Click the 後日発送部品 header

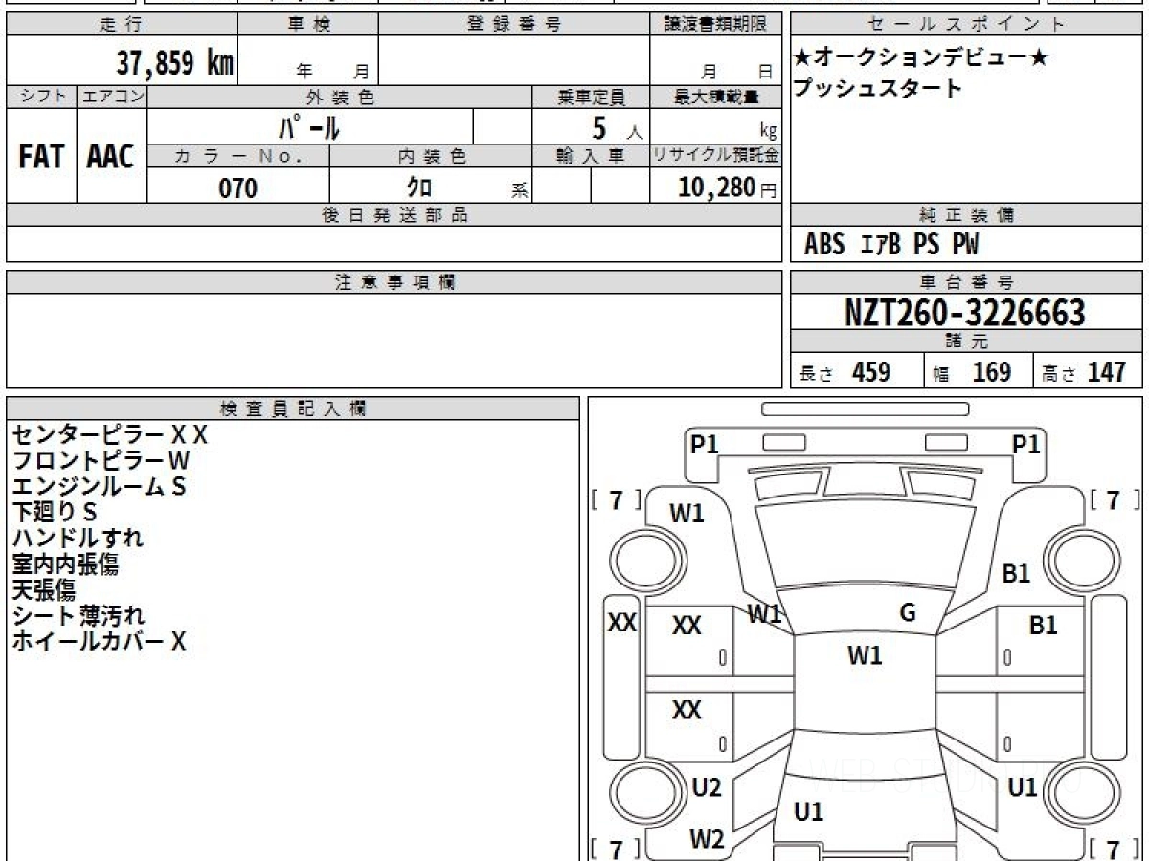pyautogui.click(x=394, y=214)
